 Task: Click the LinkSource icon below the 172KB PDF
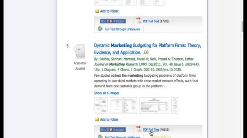[x=100, y=29]
